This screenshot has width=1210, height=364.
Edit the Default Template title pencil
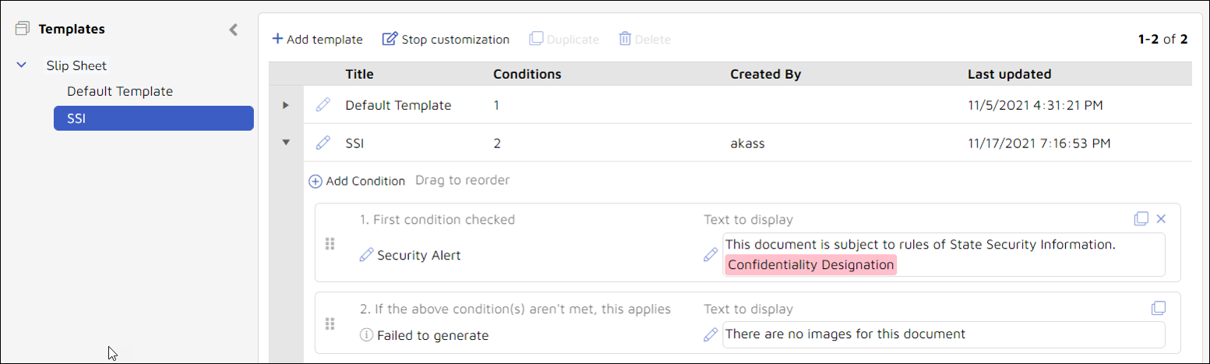click(x=323, y=105)
